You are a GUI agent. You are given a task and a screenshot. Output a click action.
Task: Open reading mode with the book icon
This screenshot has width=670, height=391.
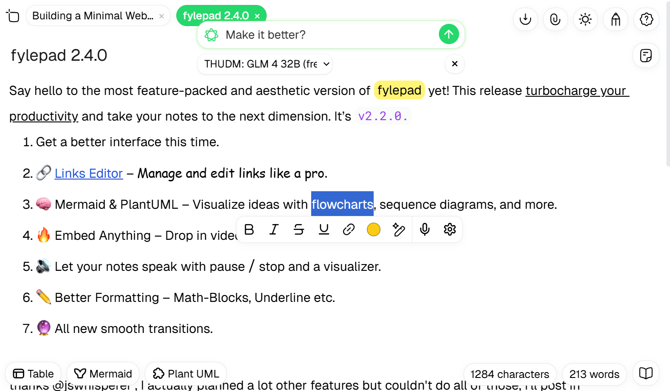point(646,373)
